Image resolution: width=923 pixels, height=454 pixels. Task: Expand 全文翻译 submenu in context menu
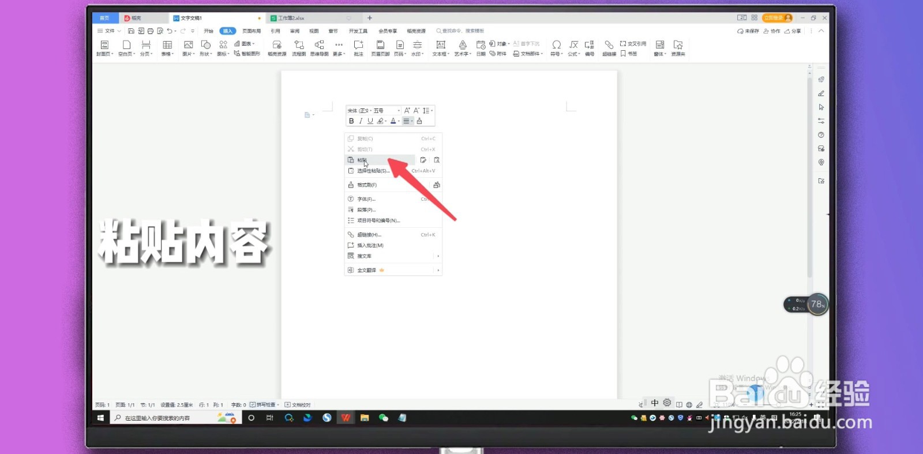(x=393, y=270)
